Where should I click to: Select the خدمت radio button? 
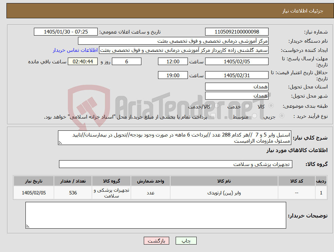click(247, 106)
